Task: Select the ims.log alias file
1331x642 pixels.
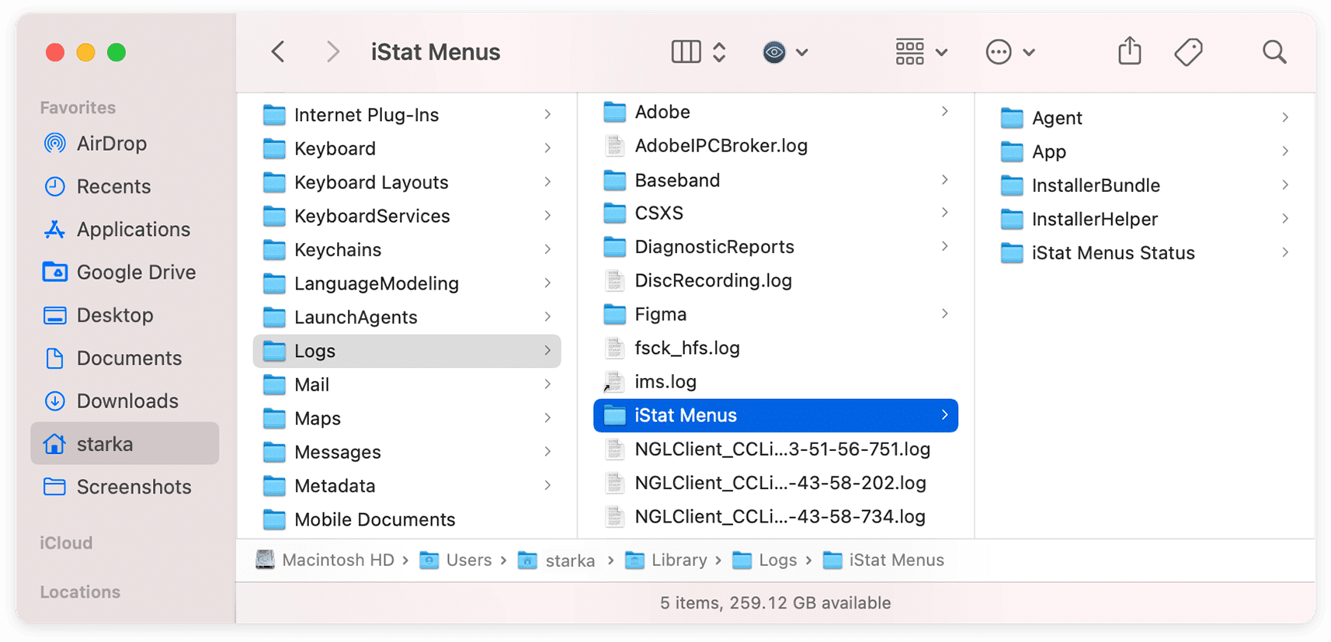Action: 776,382
